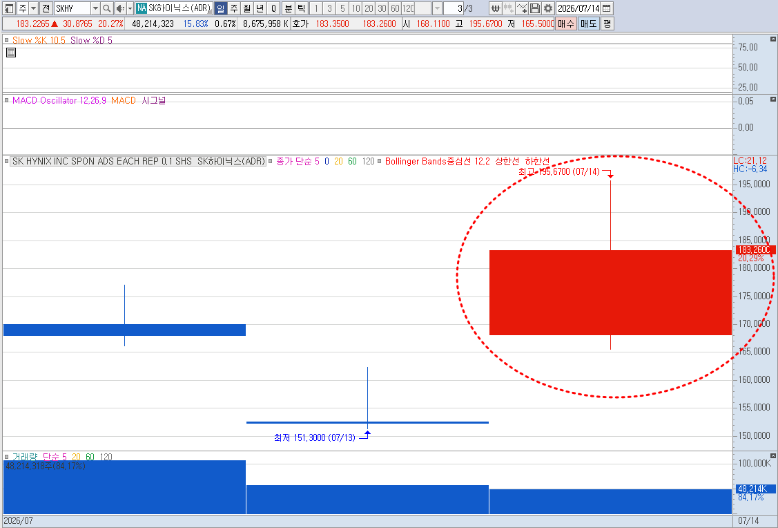Click marker square before 종가 단순 label
This screenshot has width=778, height=528.
pos(271,162)
